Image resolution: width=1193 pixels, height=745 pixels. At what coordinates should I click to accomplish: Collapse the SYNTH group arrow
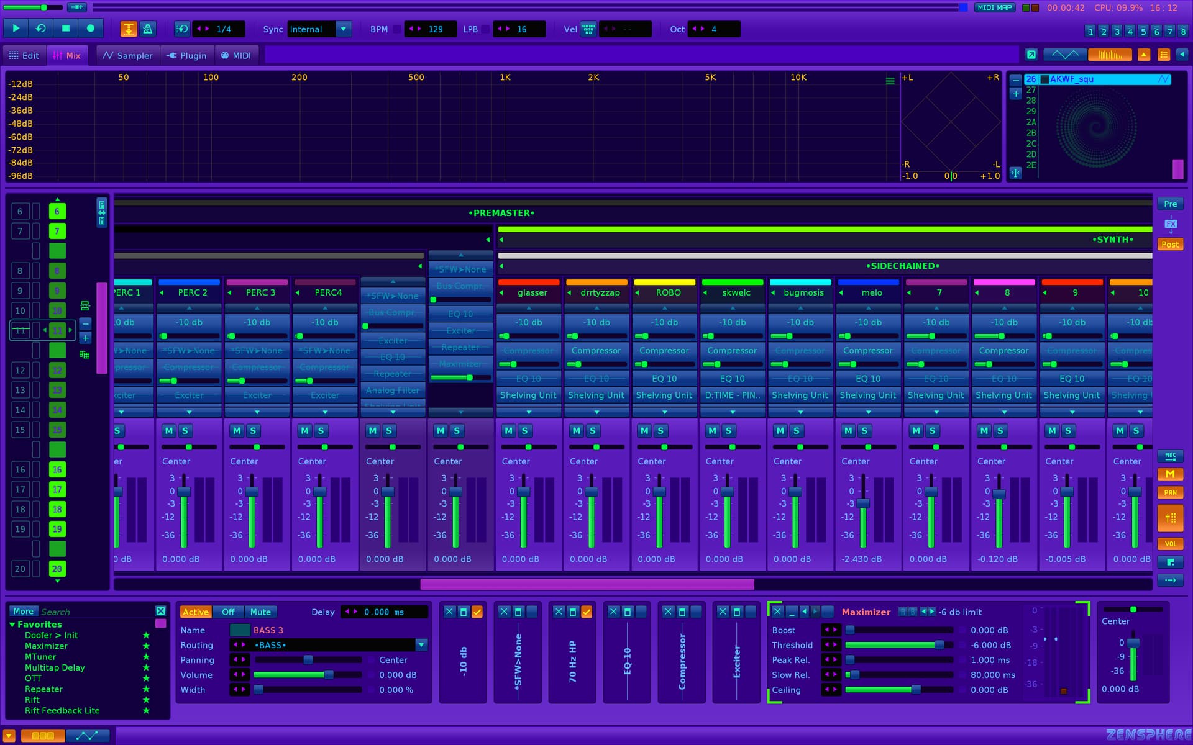click(x=501, y=240)
